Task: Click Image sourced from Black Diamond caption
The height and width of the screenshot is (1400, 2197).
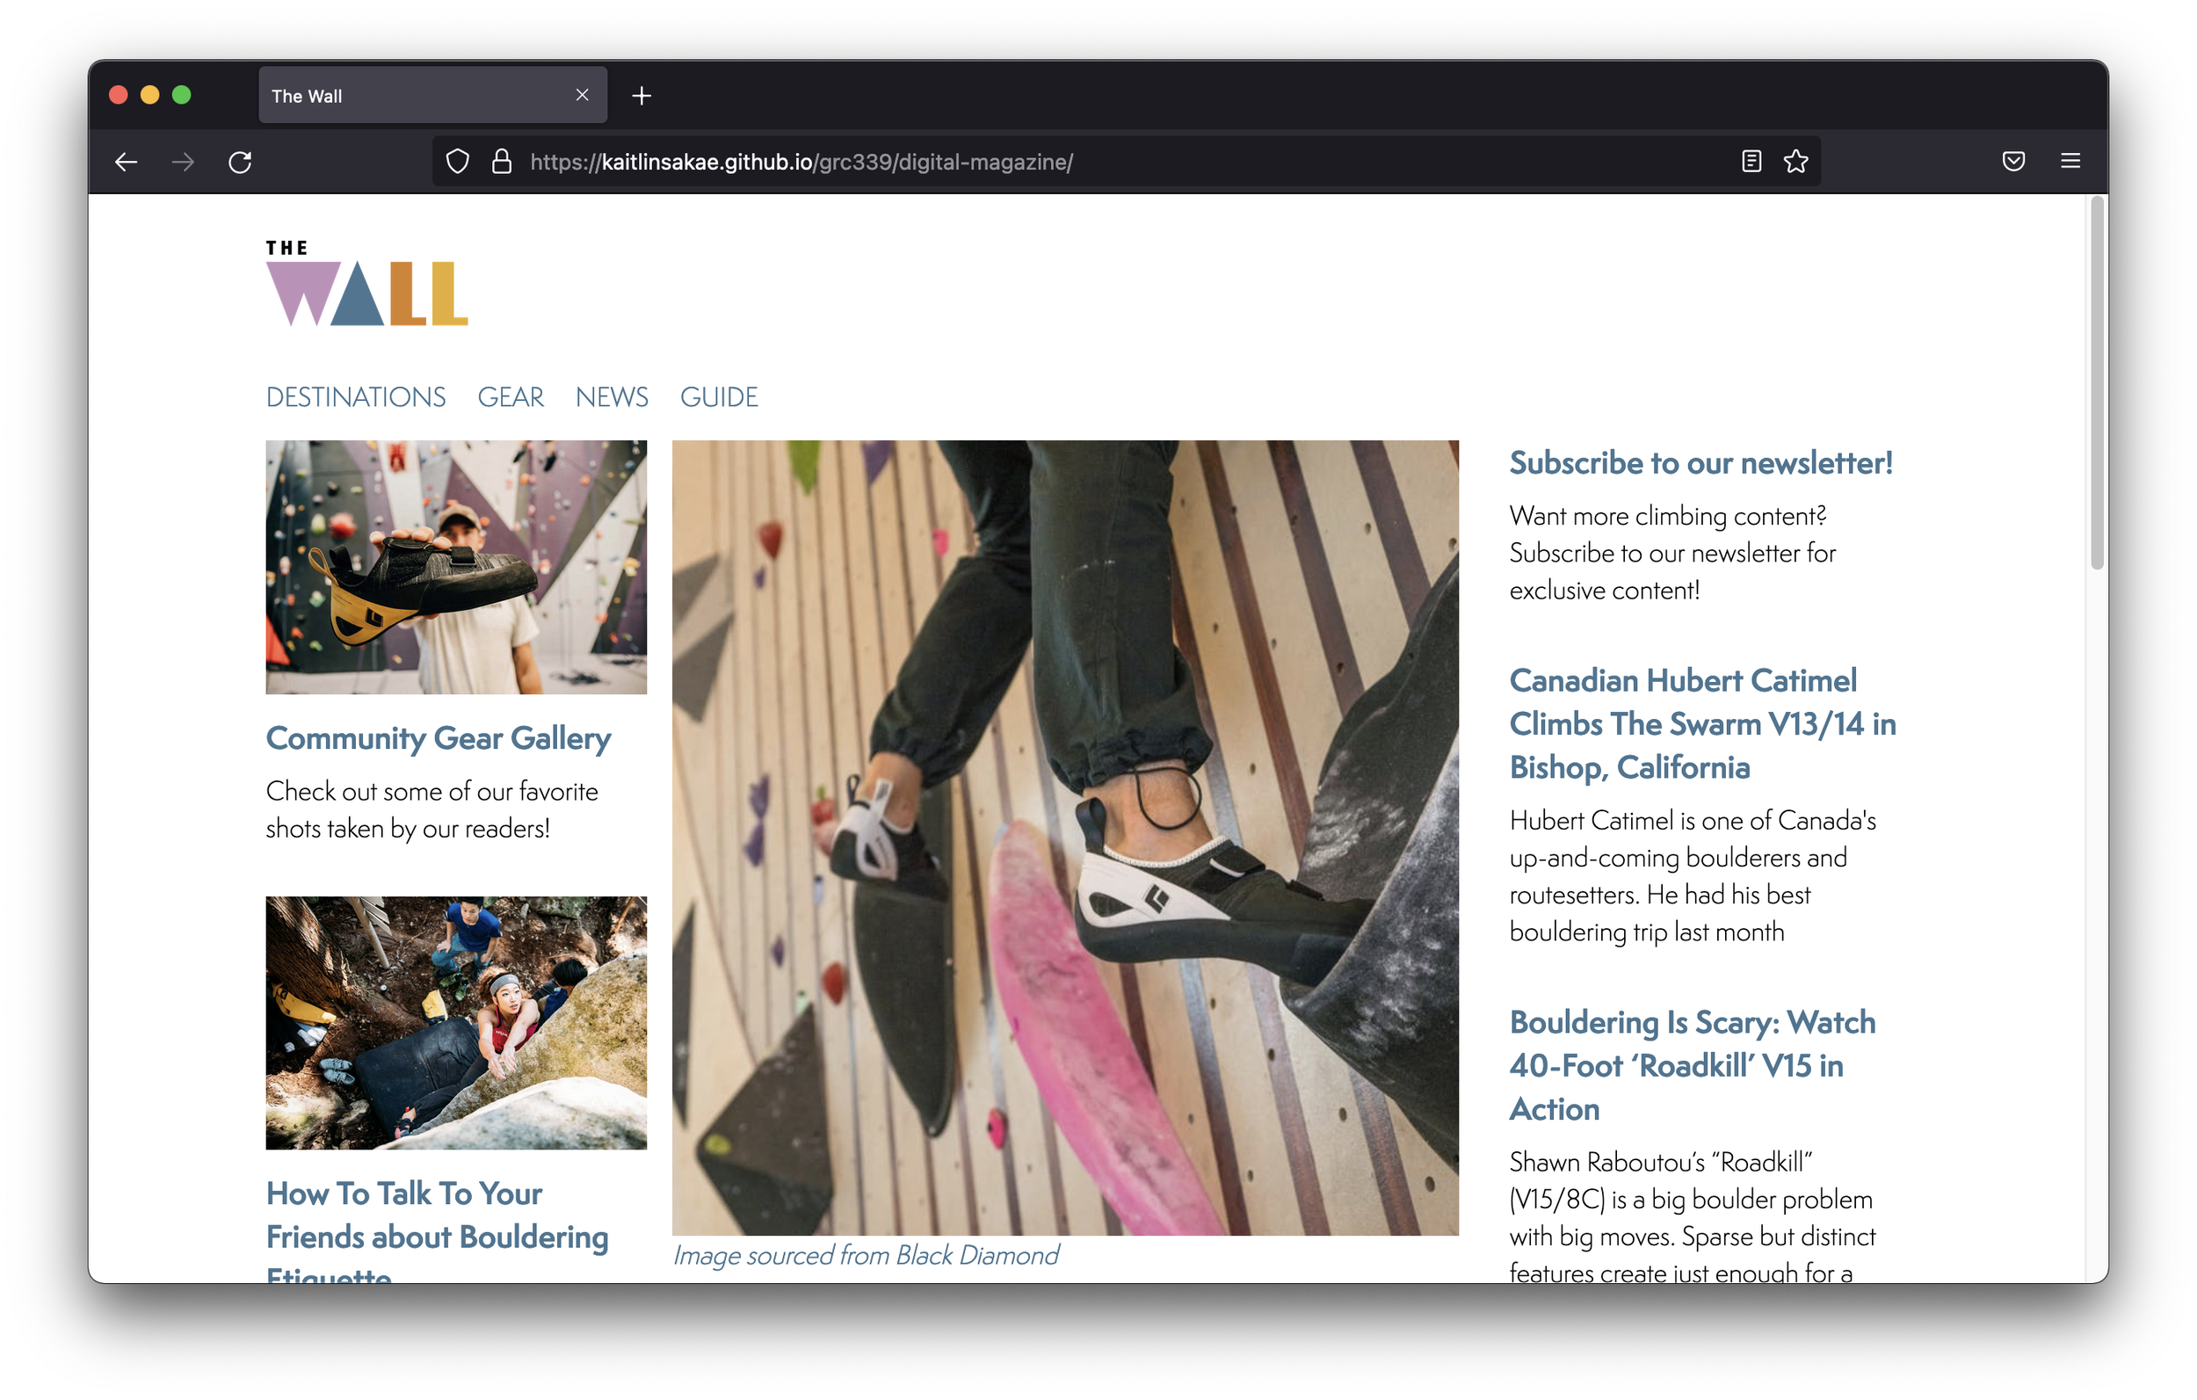Action: click(x=866, y=1255)
